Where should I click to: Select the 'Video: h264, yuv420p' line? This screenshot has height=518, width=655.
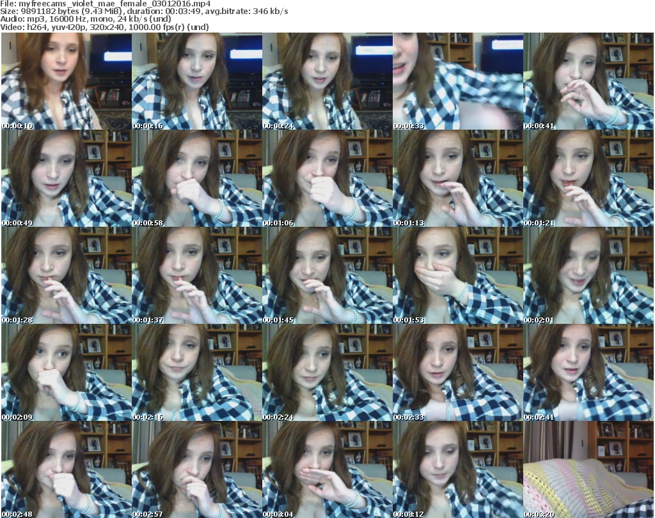(x=104, y=27)
